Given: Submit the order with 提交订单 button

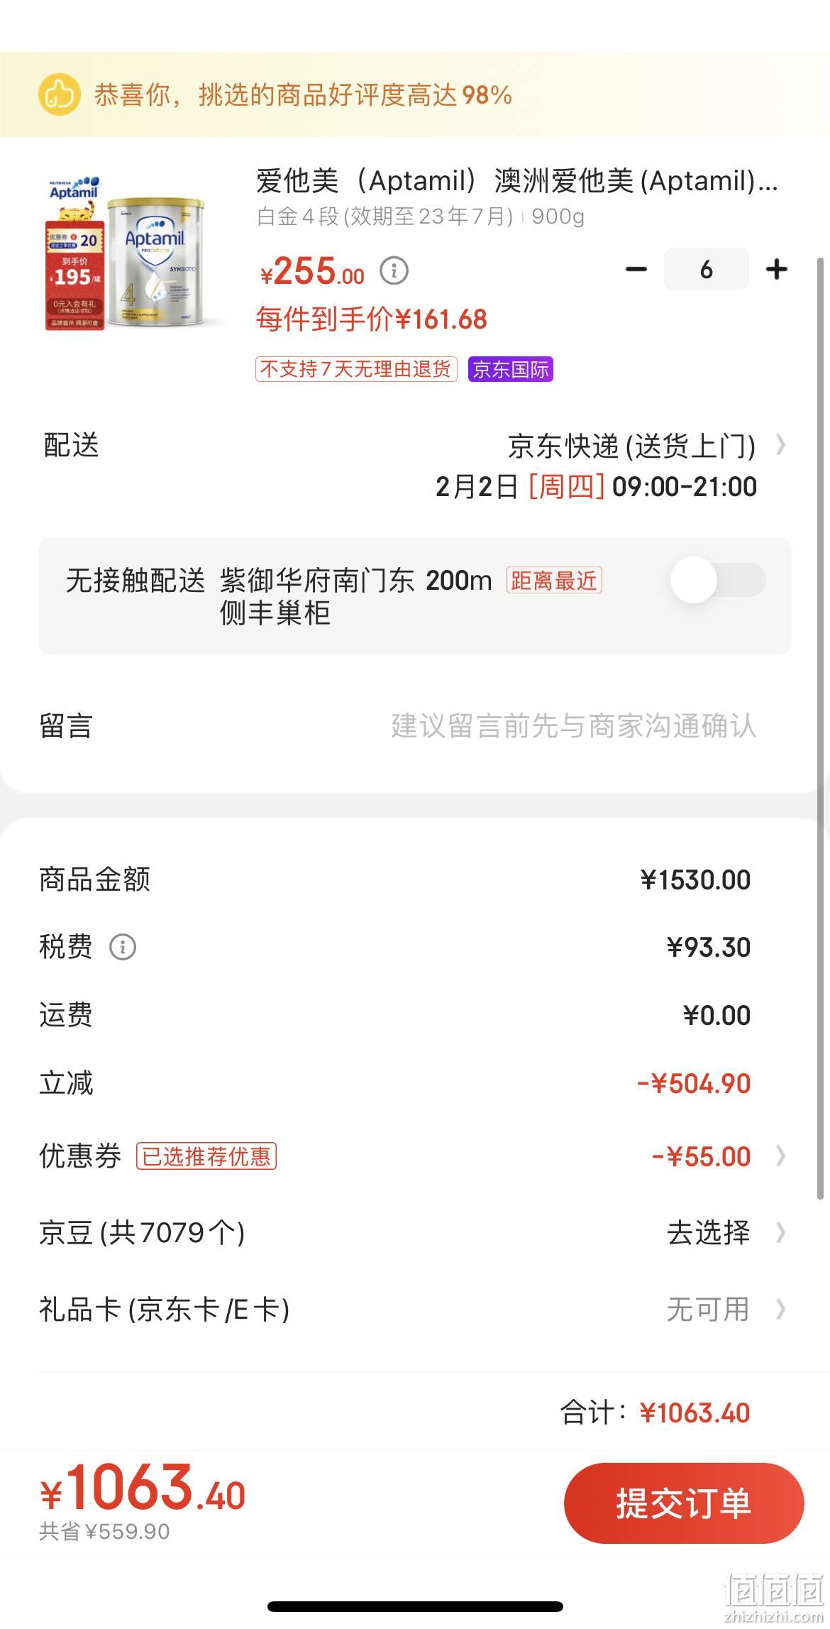Looking at the screenshot, I should point(684,1503).
